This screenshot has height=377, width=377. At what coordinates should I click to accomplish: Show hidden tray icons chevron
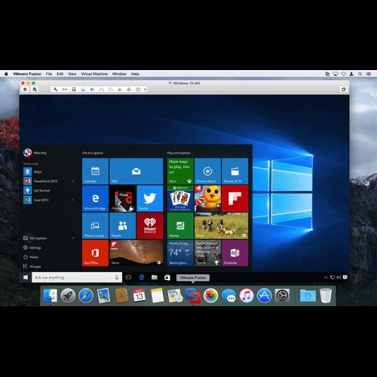click(326, 277)
